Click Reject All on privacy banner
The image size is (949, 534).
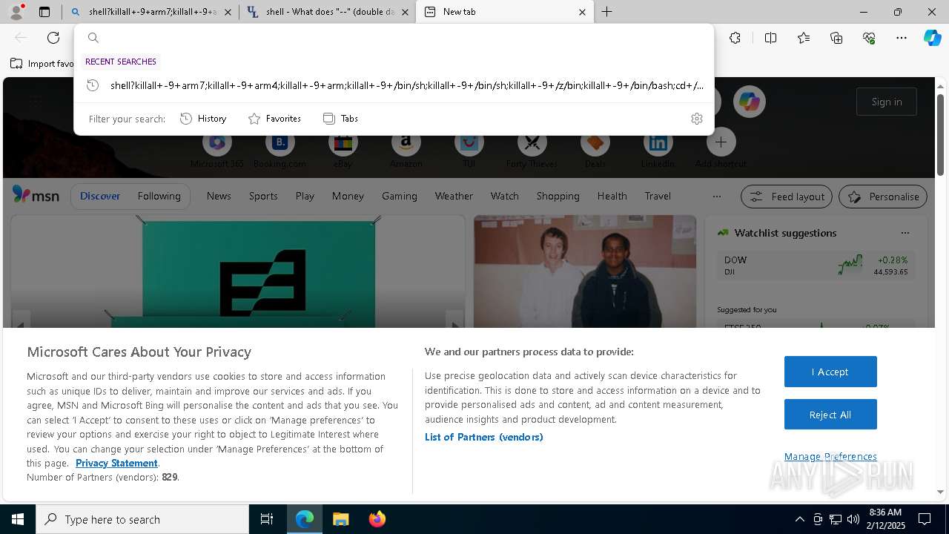click(830, 415)
